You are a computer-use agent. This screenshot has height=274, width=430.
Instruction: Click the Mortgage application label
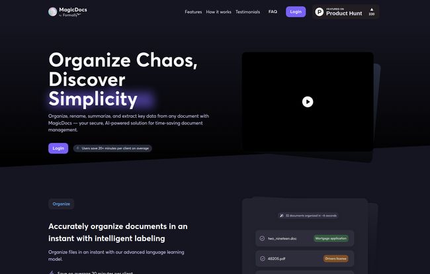pyautogui.click(x=331, y=238)
